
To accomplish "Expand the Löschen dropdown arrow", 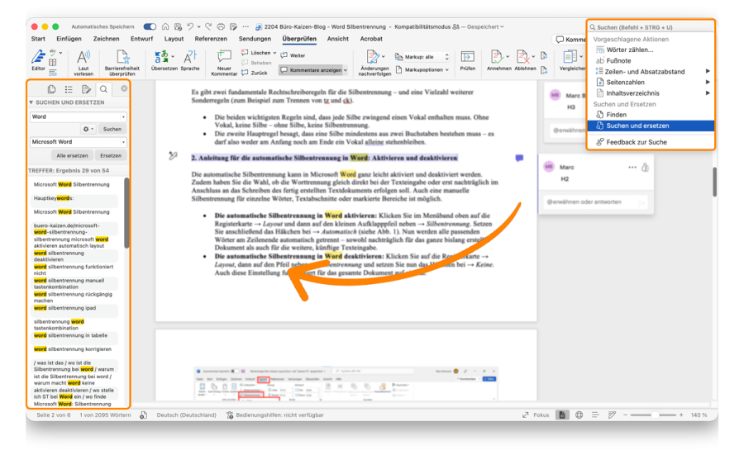I will pos(274,53).
